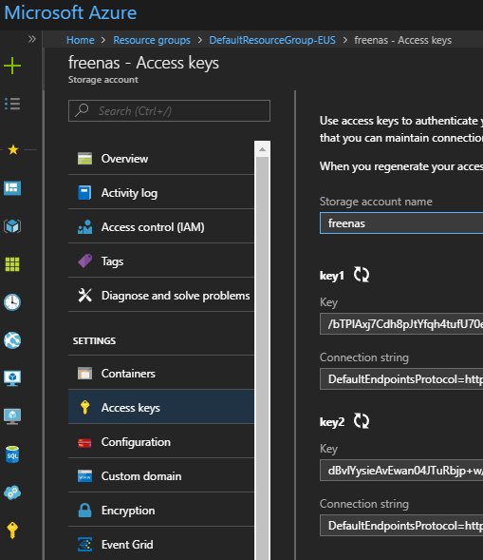Expand the left sidebar with double chevron

coord(32,39)
